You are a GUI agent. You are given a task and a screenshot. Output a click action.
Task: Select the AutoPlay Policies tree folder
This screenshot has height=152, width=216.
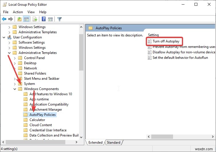click(42, 115)
